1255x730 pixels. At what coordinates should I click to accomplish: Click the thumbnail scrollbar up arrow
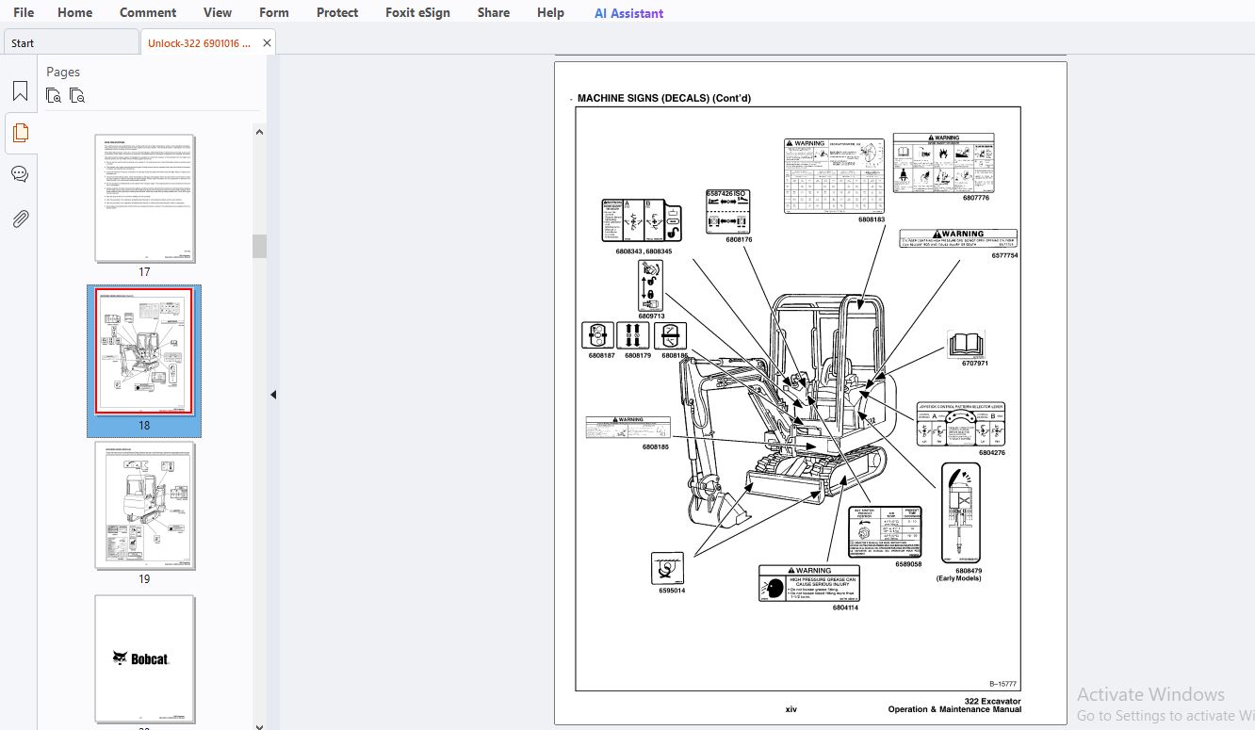click(x=259, y=132)
